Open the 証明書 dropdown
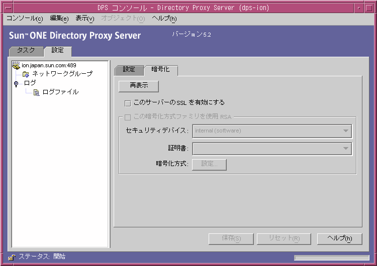 (272, 149)
